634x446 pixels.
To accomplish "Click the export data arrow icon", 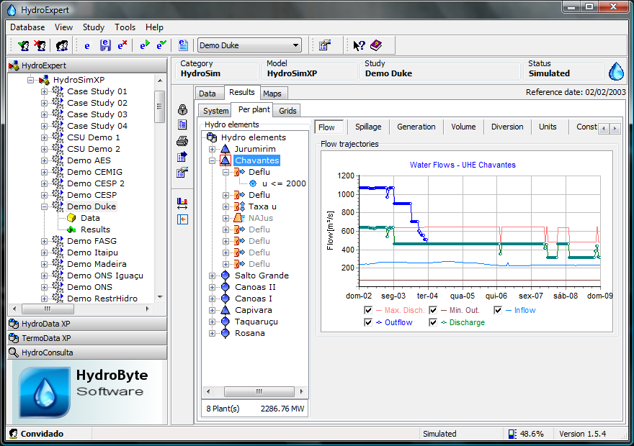I will point(182,157).
